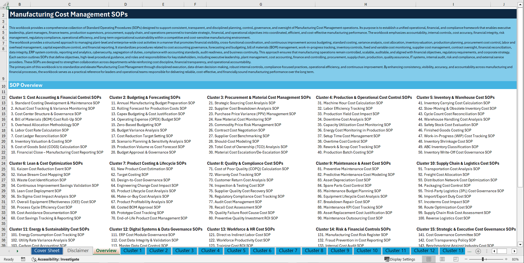Open Page Break Preview view

456,259
